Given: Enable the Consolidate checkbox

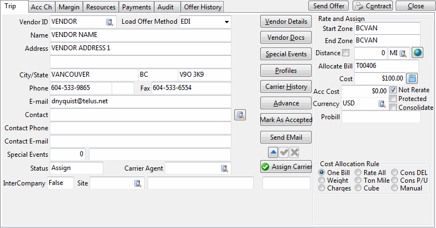Looking at the screenshot, I should (393, 108).
